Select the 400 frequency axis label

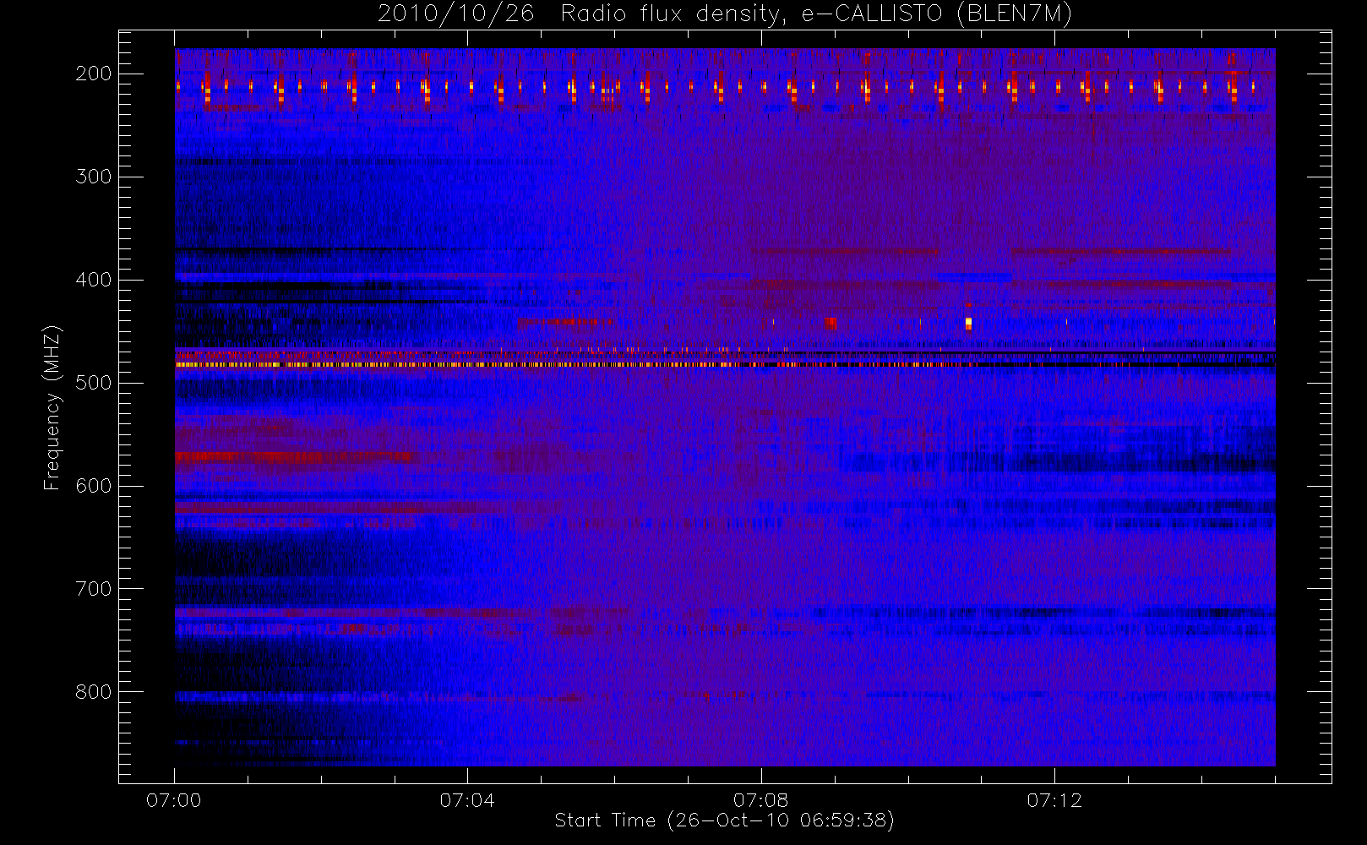point(94,280)
